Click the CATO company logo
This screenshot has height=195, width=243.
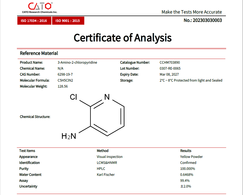[x=40, y=8]
